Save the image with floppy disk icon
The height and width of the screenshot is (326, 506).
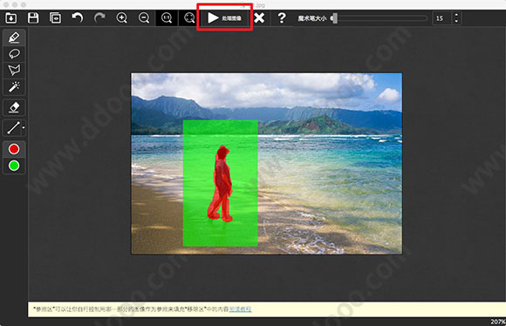tap(33, 18)
